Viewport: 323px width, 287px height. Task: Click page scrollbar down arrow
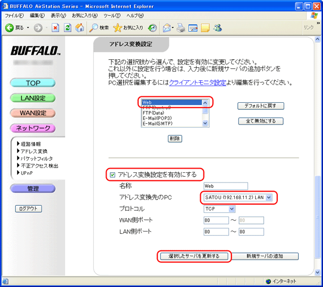(x=318, y=272)
